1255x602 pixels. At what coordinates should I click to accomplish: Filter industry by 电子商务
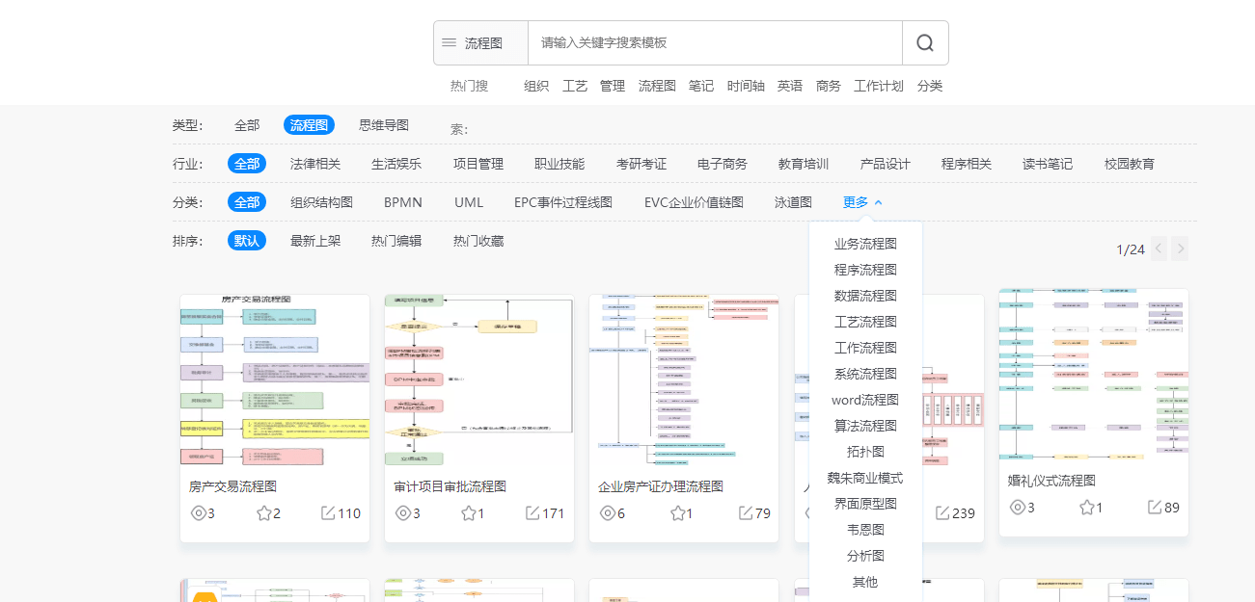pos(723,164)
